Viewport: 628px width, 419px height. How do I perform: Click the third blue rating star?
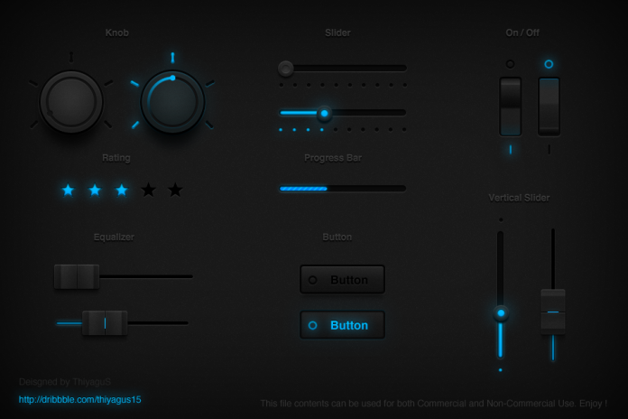click(x=122, y=190)
